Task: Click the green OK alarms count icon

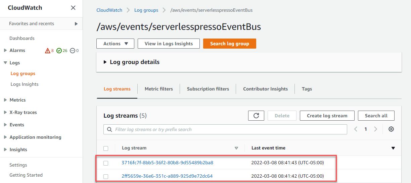Action: pos(59,51)
